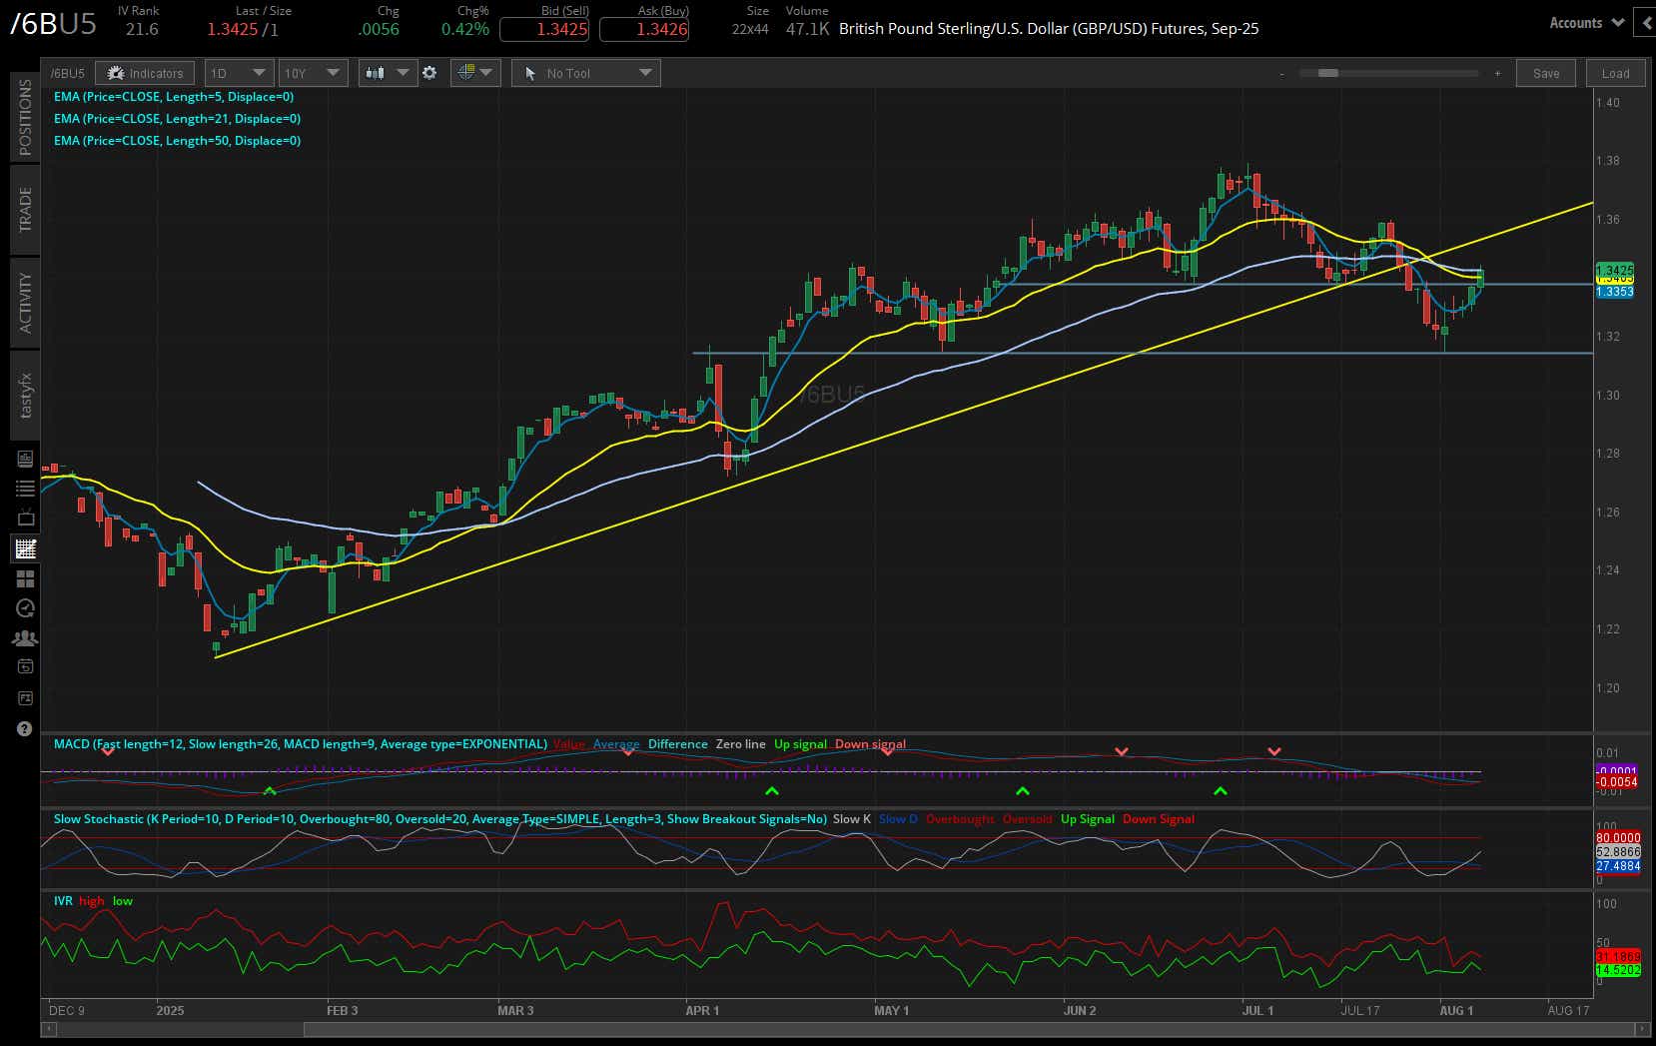Collapse the right sidebar with the arrow
1656x1046 pixels.
[1645, 23]
